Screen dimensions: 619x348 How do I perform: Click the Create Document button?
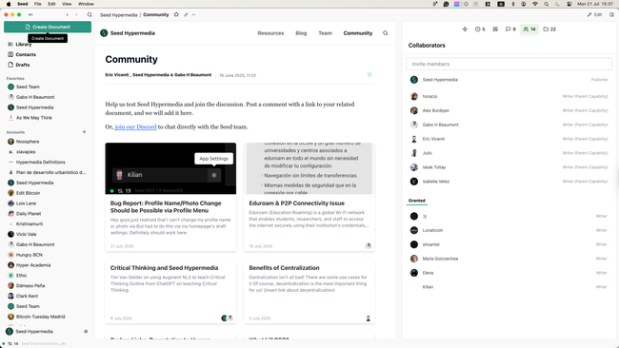(48, 27)
